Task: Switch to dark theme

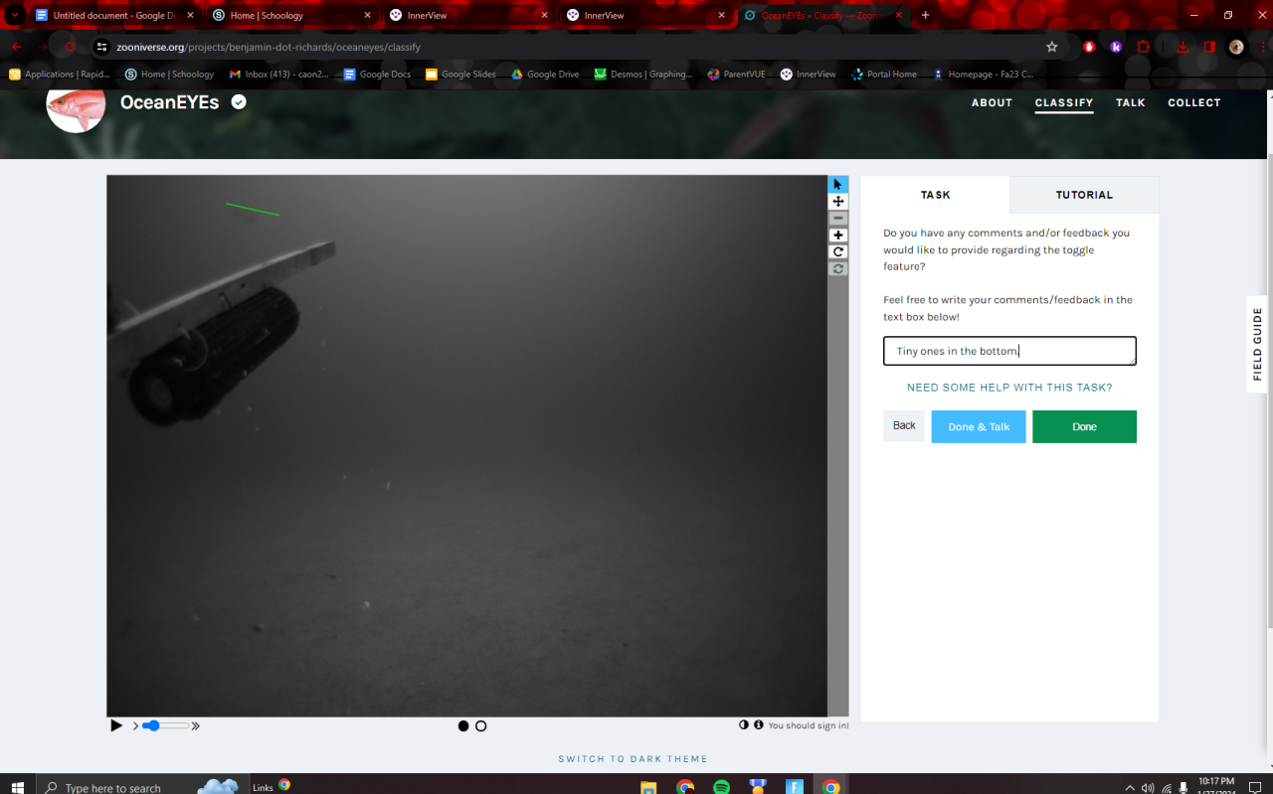Action: click(633, 759)
